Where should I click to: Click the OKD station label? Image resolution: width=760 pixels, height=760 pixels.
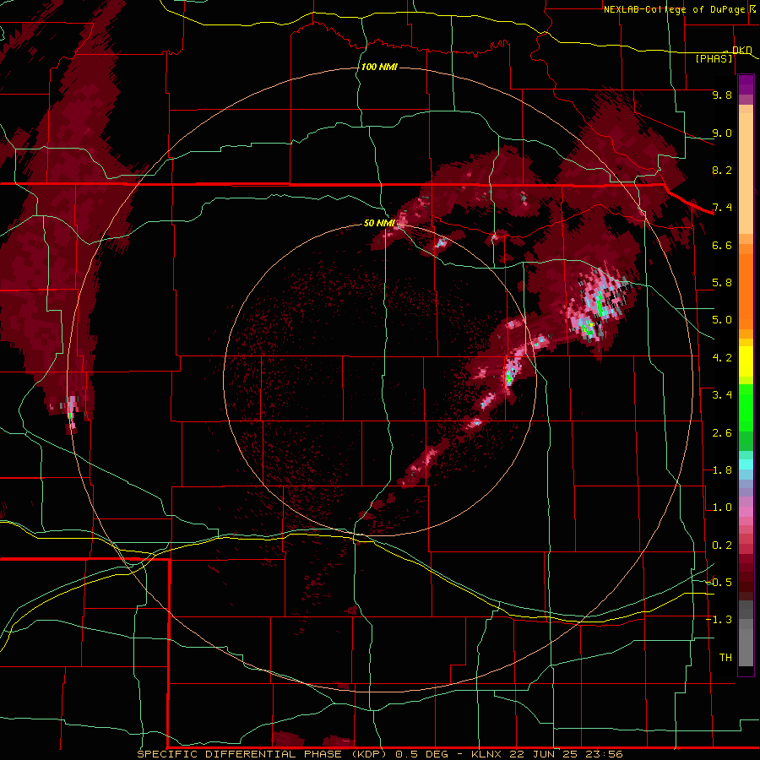[741, 50]
